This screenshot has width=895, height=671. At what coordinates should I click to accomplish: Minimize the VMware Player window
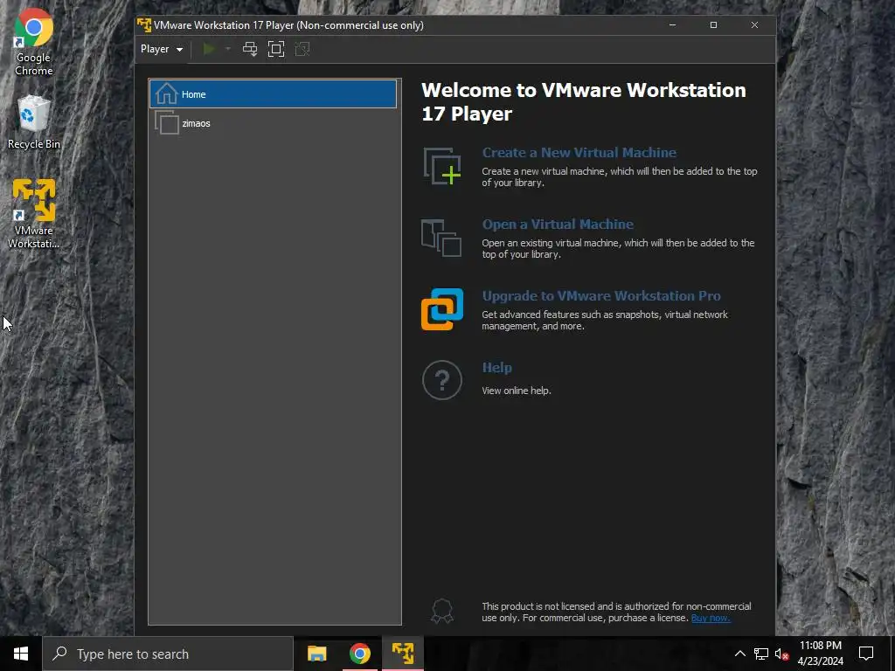click(672, 25)
